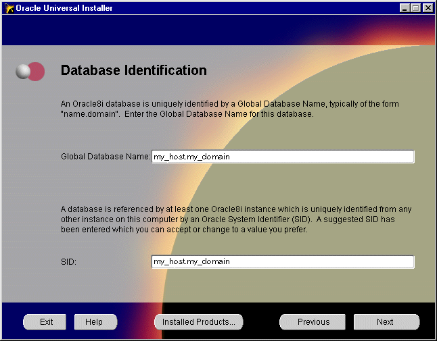The height and width of the screenshot is (341, 437).
Task: Click the Database Identification heading
Action: (x=134, y=70)
